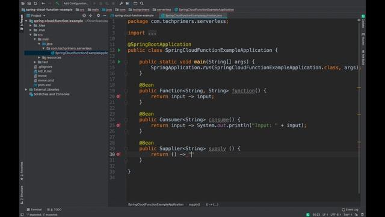Image resolution: width=385 pixels, height=217 pixels.
Task: Select mvnw.cmd file in tree
Action: tap(44, 80)
